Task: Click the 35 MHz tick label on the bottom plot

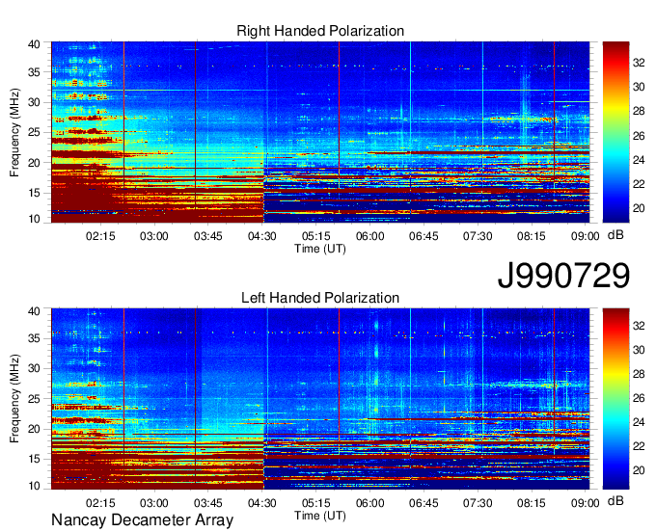Action: pyautogui.click(x=34, y=338)
